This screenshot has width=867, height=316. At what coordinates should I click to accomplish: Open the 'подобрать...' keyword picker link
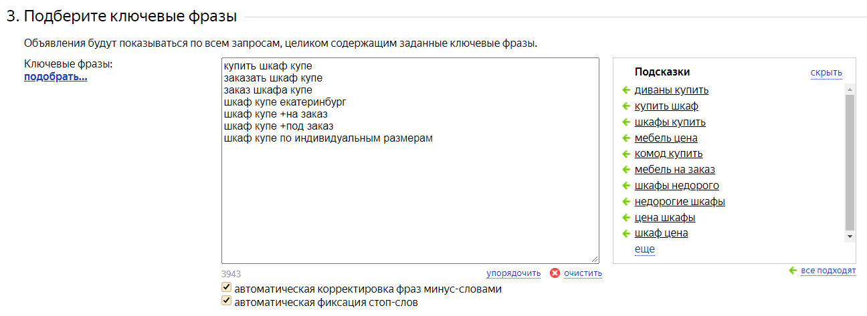pos(56,77)
